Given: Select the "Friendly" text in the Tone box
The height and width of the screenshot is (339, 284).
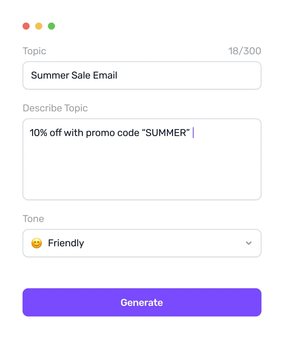Looking at the screenshot, I should click(66, 243).
